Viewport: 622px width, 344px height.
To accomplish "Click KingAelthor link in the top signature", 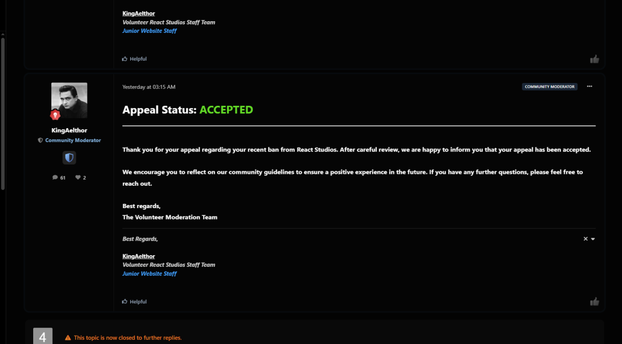I will (138, 13).
